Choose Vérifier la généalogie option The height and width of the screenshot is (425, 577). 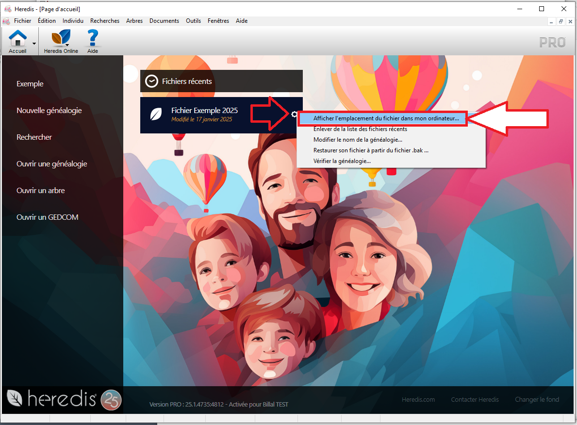(x=342, y=161)
